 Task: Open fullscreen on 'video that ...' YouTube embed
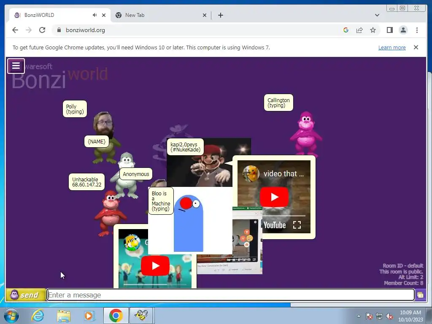pos(297,225)
